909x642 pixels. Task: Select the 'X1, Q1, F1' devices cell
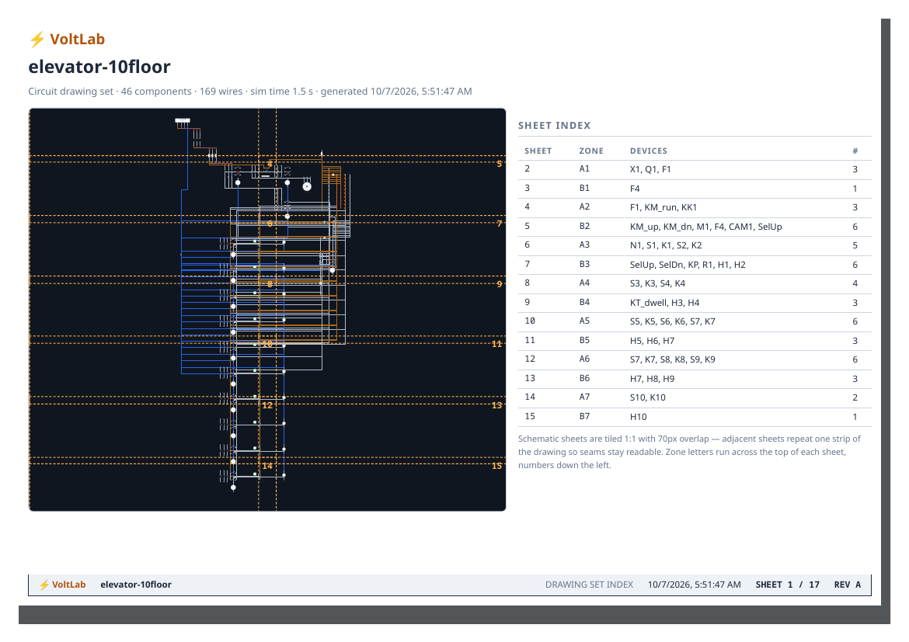650,170
